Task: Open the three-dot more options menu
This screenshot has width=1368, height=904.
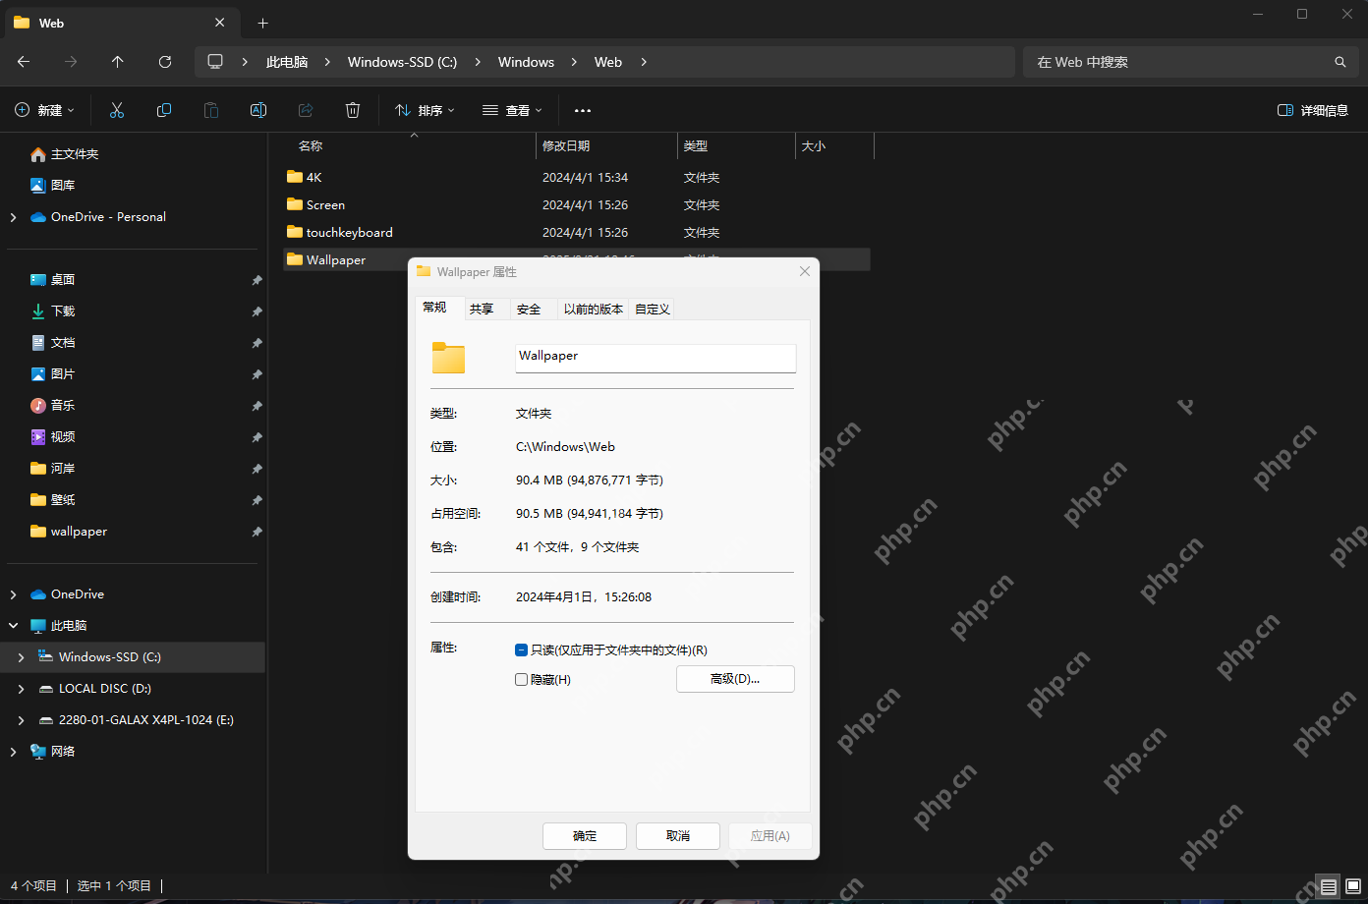Action: (583, 110)
